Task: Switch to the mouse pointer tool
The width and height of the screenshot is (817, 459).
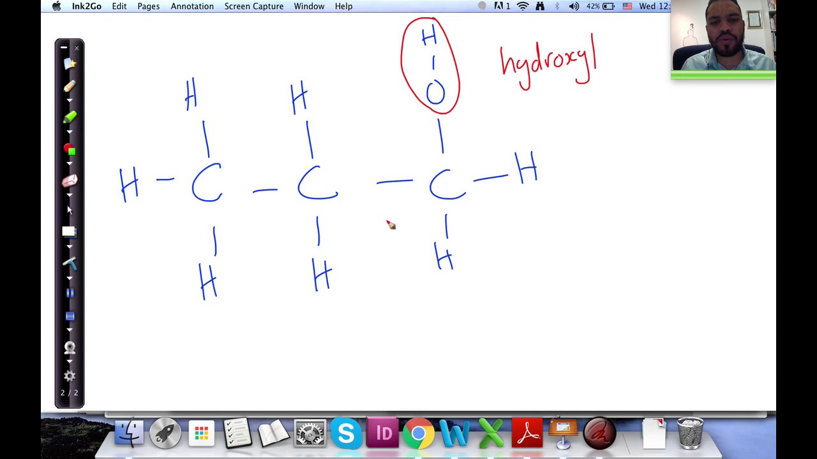Action: pos(70,210)
